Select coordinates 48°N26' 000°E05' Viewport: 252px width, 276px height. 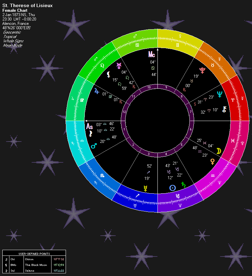click(x=16, y=28)
